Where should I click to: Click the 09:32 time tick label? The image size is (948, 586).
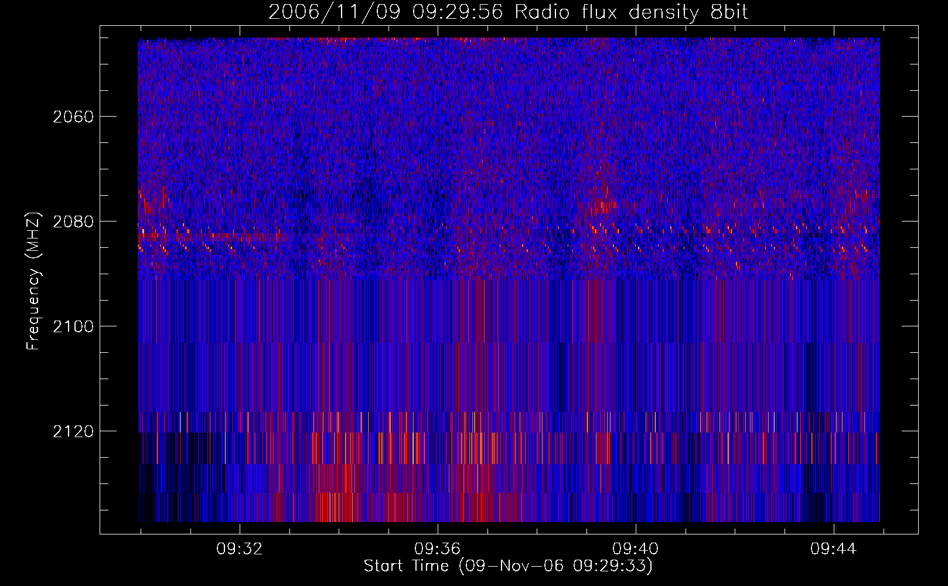240,549
